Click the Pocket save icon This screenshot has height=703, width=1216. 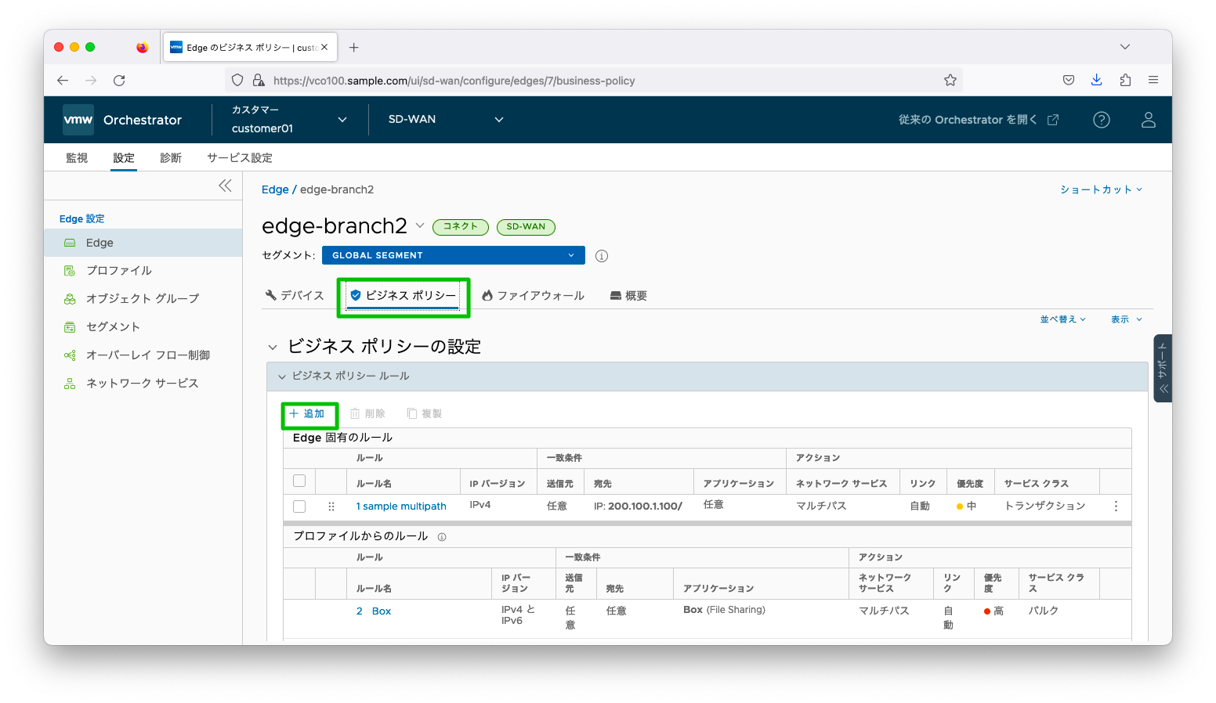pos(1068,80)
